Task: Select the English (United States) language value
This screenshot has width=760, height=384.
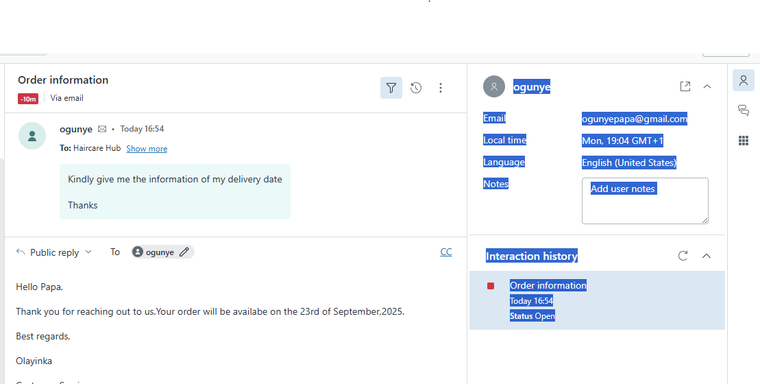Action: pyautogui.click(x=628, y=163)
